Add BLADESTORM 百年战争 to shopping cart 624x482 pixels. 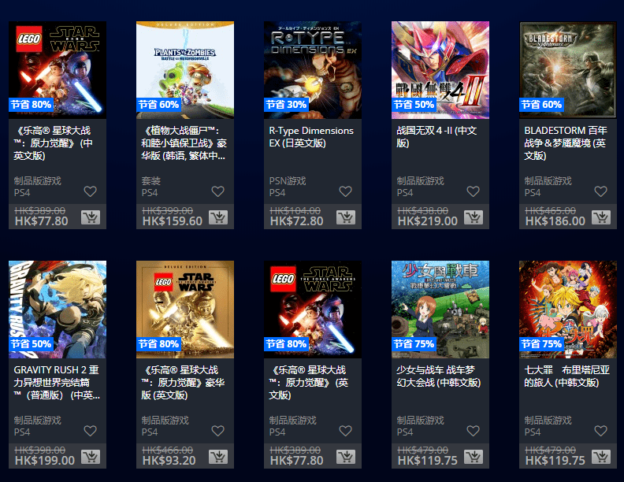tap(601, 217)
